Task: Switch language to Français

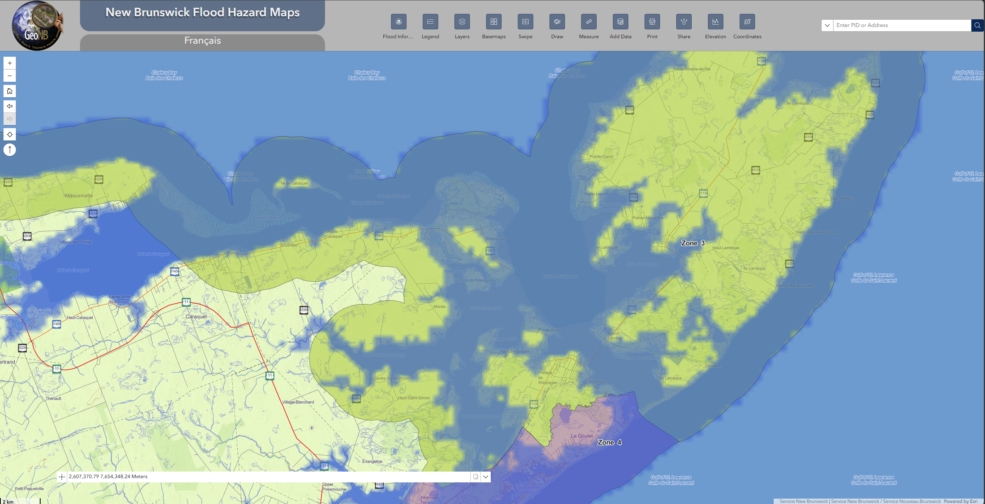Action: tap(202, 41)
